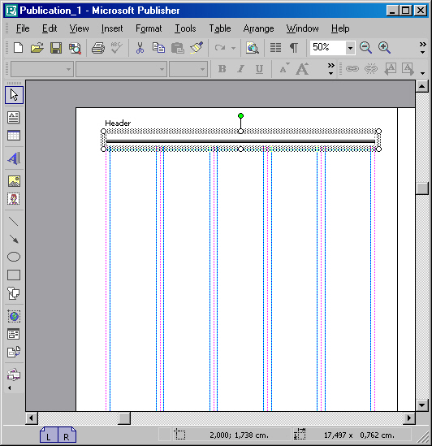Expand standard toolbar overflow options

pos(422,48)
